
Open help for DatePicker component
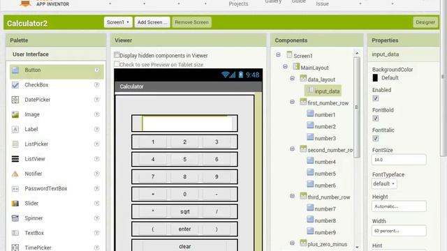point(97,99)
